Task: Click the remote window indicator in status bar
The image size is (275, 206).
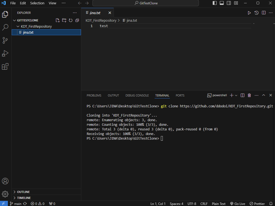Action: [x=4, y=204]
